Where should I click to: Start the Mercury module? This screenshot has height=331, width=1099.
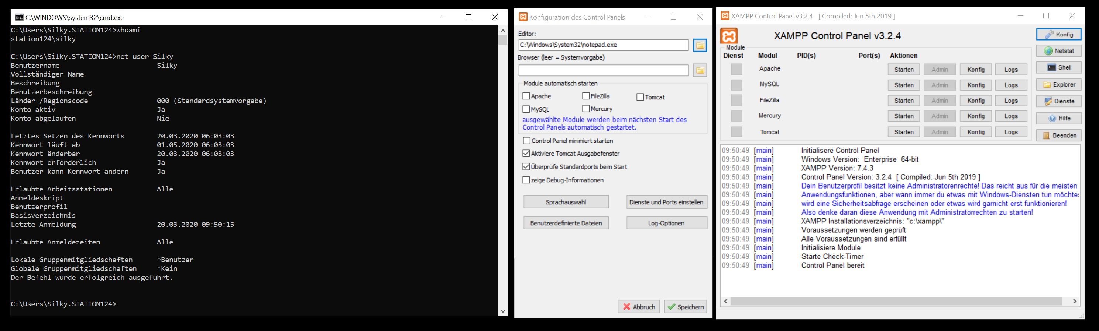pyautogui.click(x=904, y=116)
